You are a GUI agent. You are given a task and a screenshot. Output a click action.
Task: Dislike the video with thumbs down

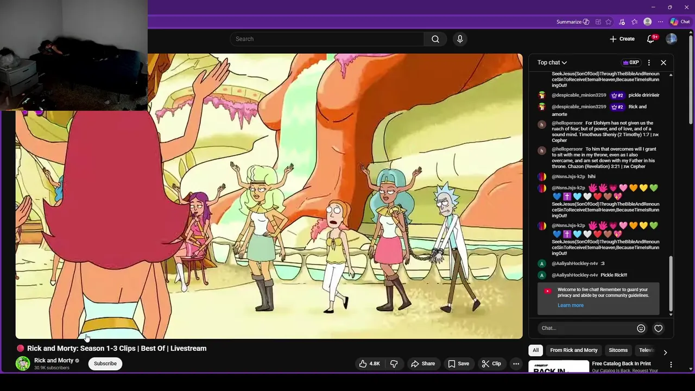(394, 364)
